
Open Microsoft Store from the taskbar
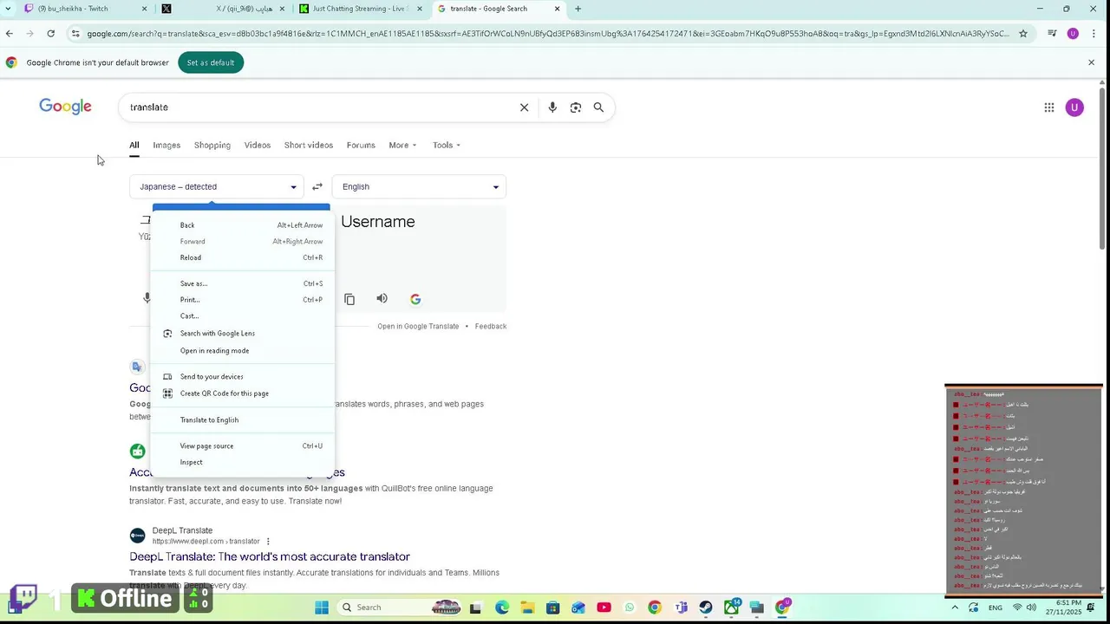coord(553,607)
